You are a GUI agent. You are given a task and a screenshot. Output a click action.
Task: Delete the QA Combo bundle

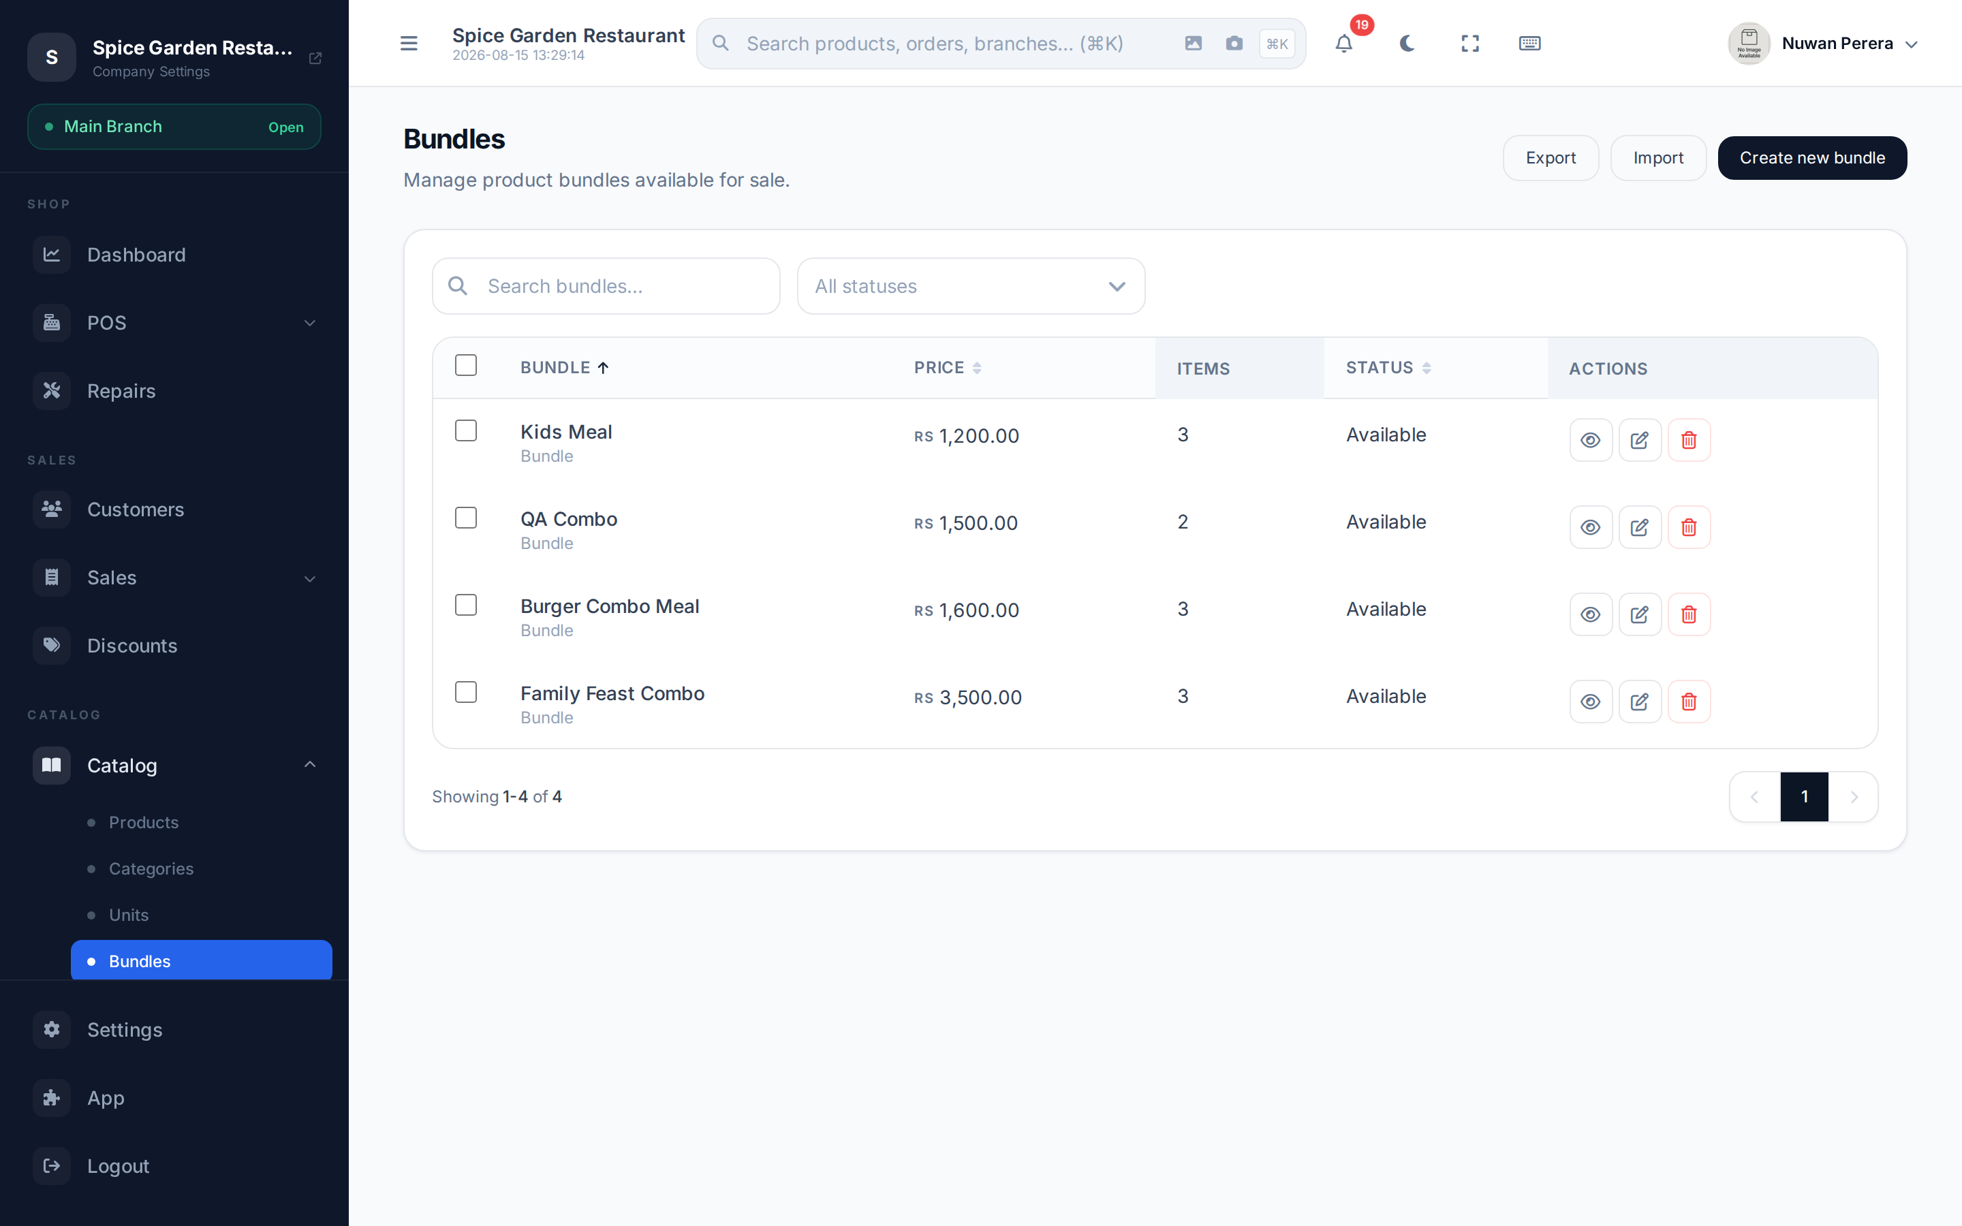coord(1689,527)
